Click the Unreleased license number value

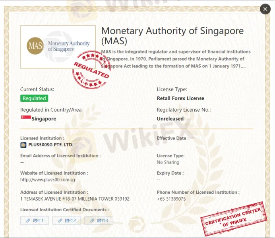[x=170, y=119]
